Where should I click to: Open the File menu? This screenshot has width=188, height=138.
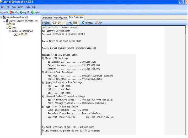(3, 7)
